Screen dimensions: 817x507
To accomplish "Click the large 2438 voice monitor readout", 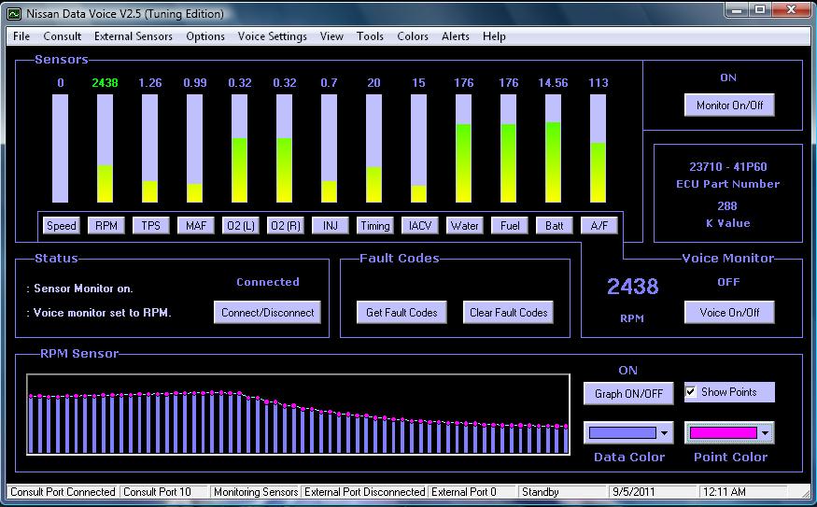I will point(632,287).
